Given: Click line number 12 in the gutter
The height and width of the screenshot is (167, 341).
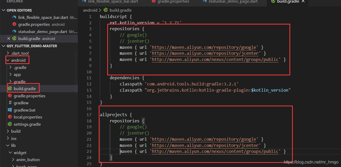Looking at the screenshot, I should (x=89, y=84).
